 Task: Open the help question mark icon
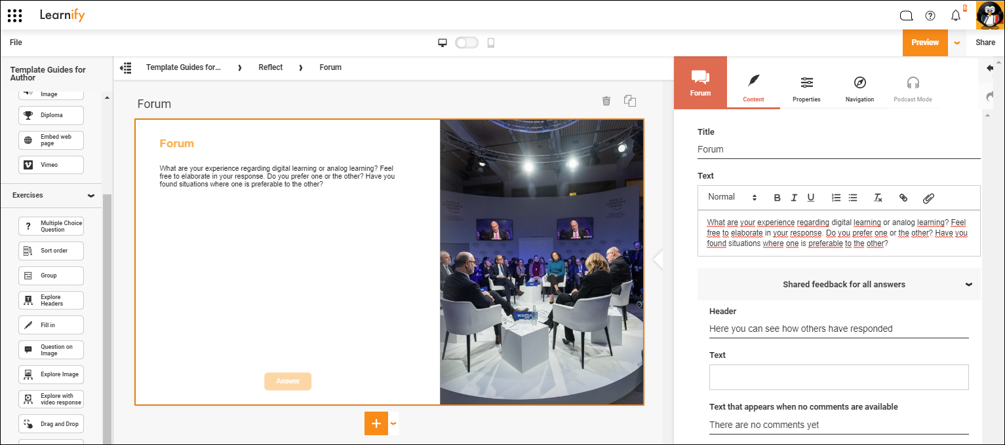tap(930, 16)
